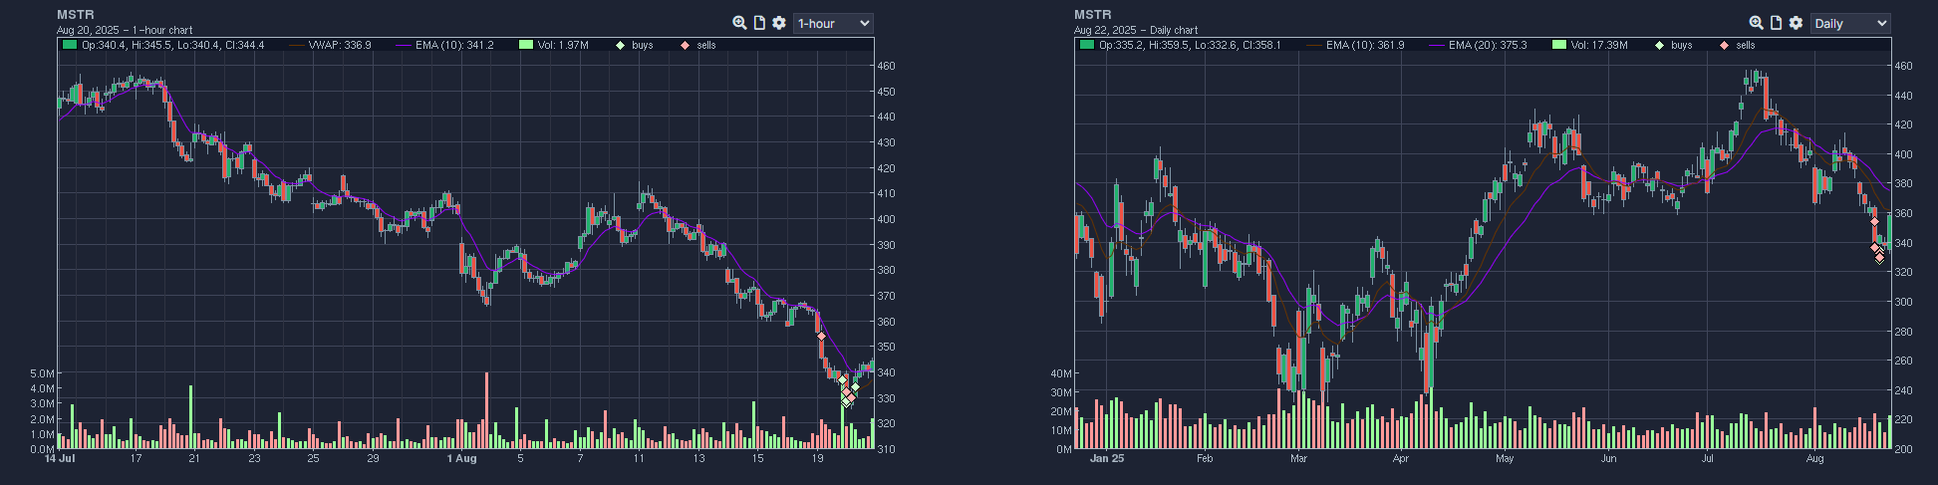
Task: Open settings gear on the 1-hour chart
Action: click(x=779, y=23)
